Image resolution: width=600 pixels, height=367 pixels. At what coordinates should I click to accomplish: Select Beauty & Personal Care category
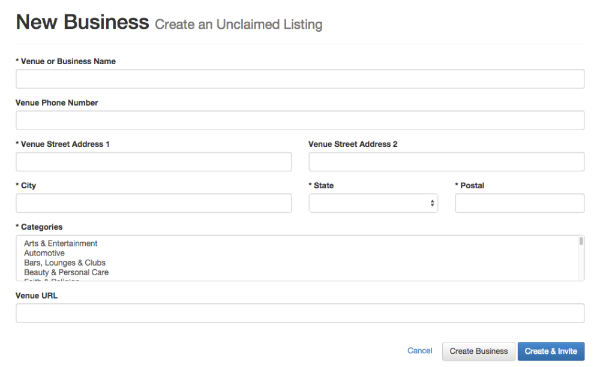click(66, 272)
